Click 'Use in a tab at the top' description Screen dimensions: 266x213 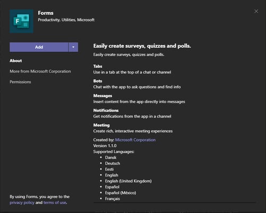tap(132, 72)
